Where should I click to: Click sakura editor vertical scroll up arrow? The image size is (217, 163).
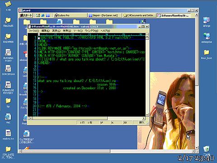click(x=147, y=36)
